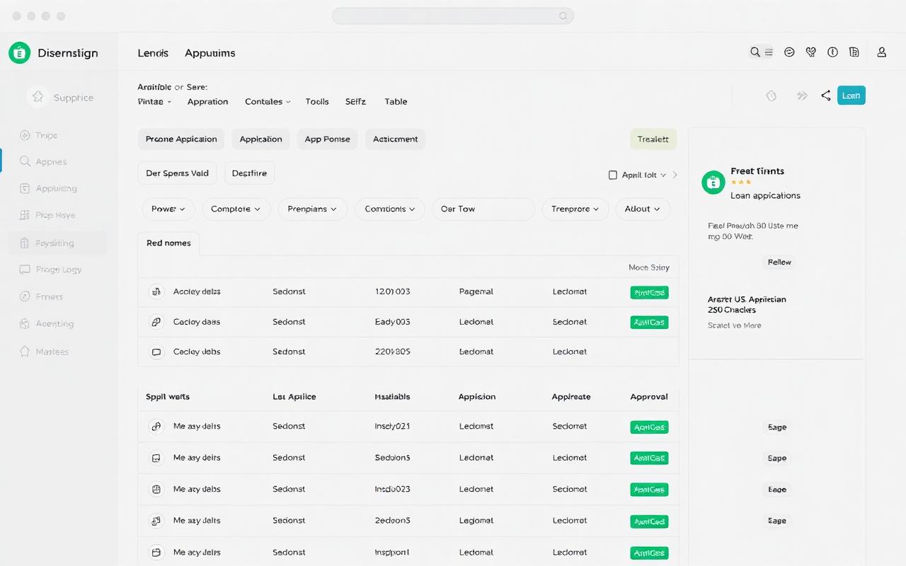Enable the April folt checkbox
Viewport: 906px width, 566px height.
click(x=612, y=174)
